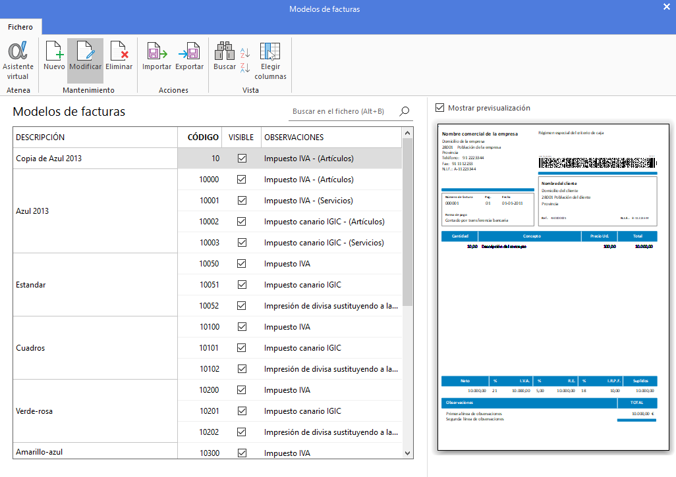The image size is (676, 477).
Task: Switch to the Fichero ribbon tab
Action: (x=20, y=27)
